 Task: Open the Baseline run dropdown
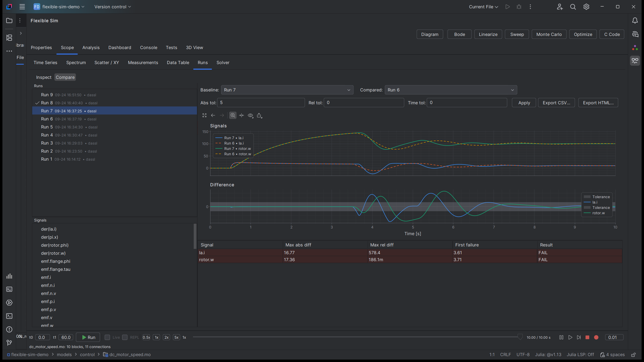(x=287, y=90)
